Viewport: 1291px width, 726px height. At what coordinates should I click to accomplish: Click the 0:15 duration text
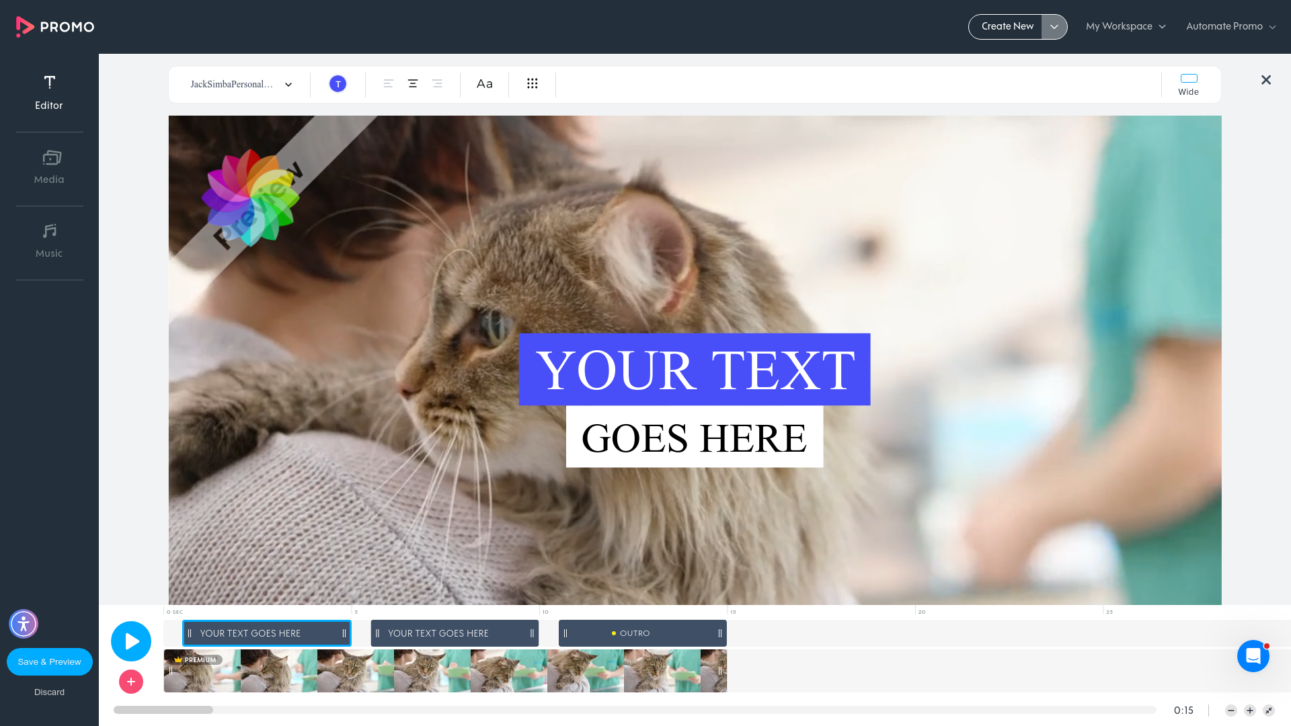(1183, 711)
